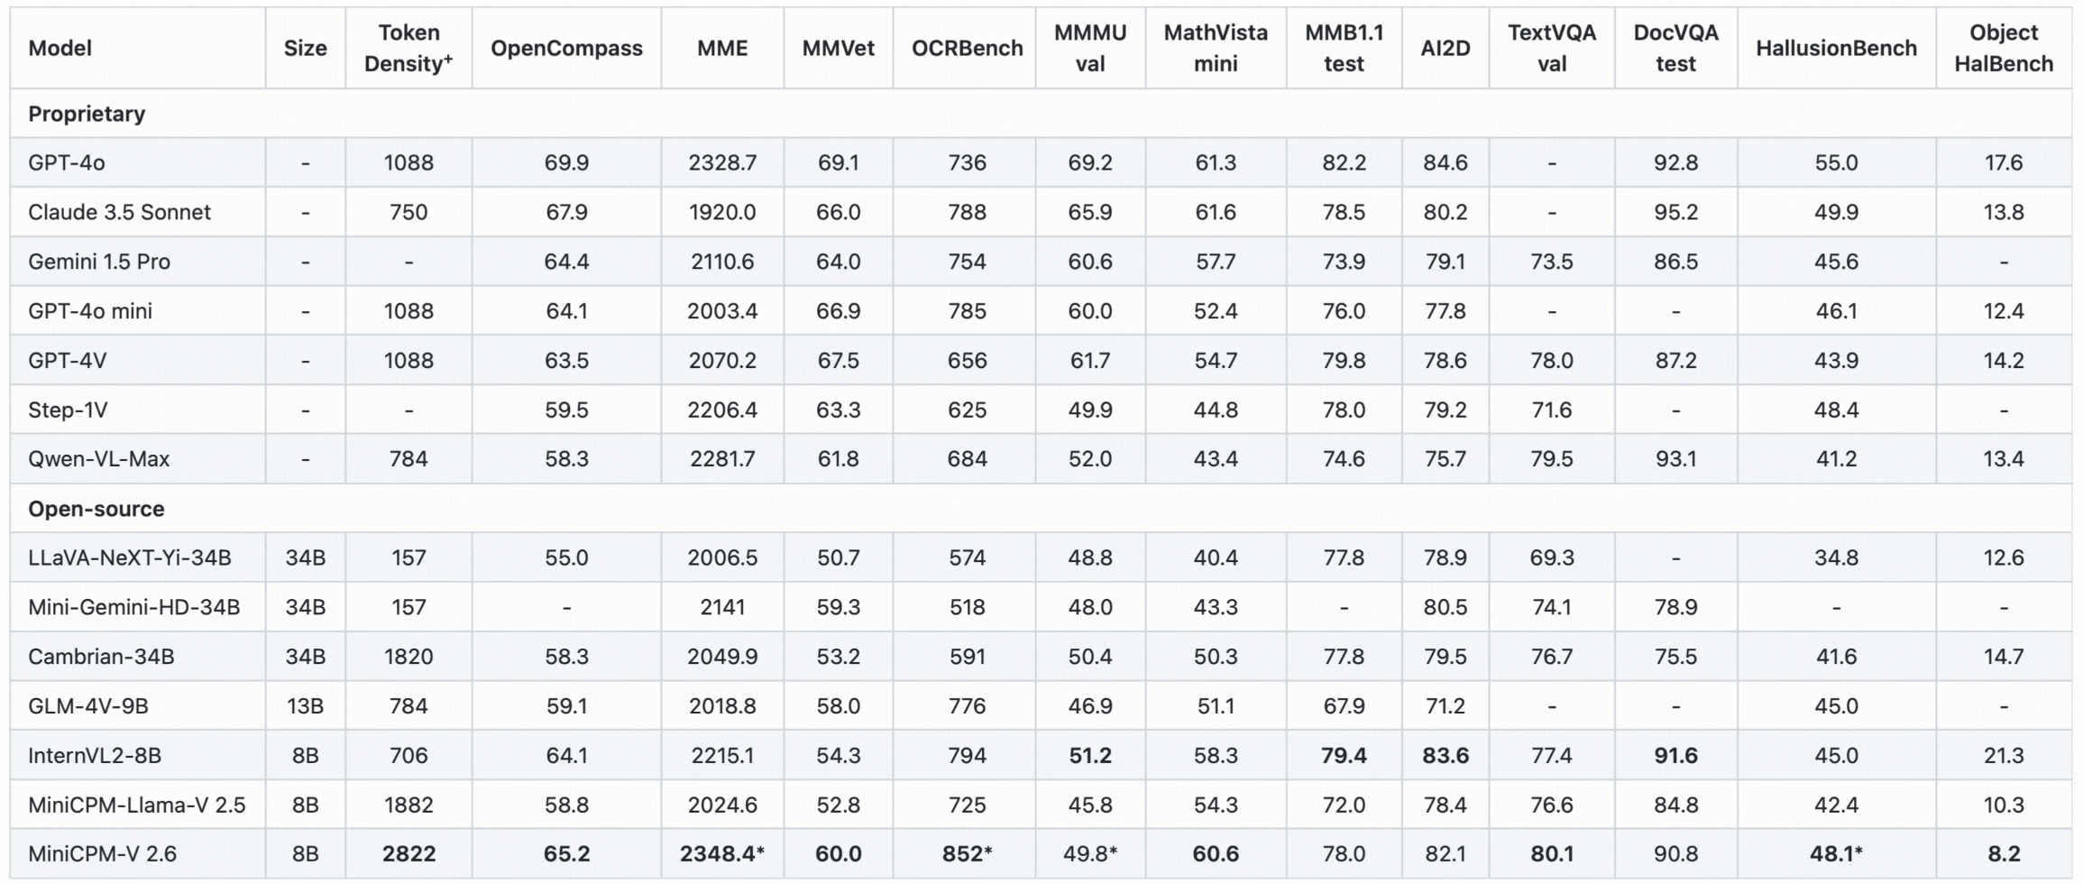This screenshot has height=884, width=2083.
Task: Select the InternVL2-8B model cell
Action: pos(95,755)
